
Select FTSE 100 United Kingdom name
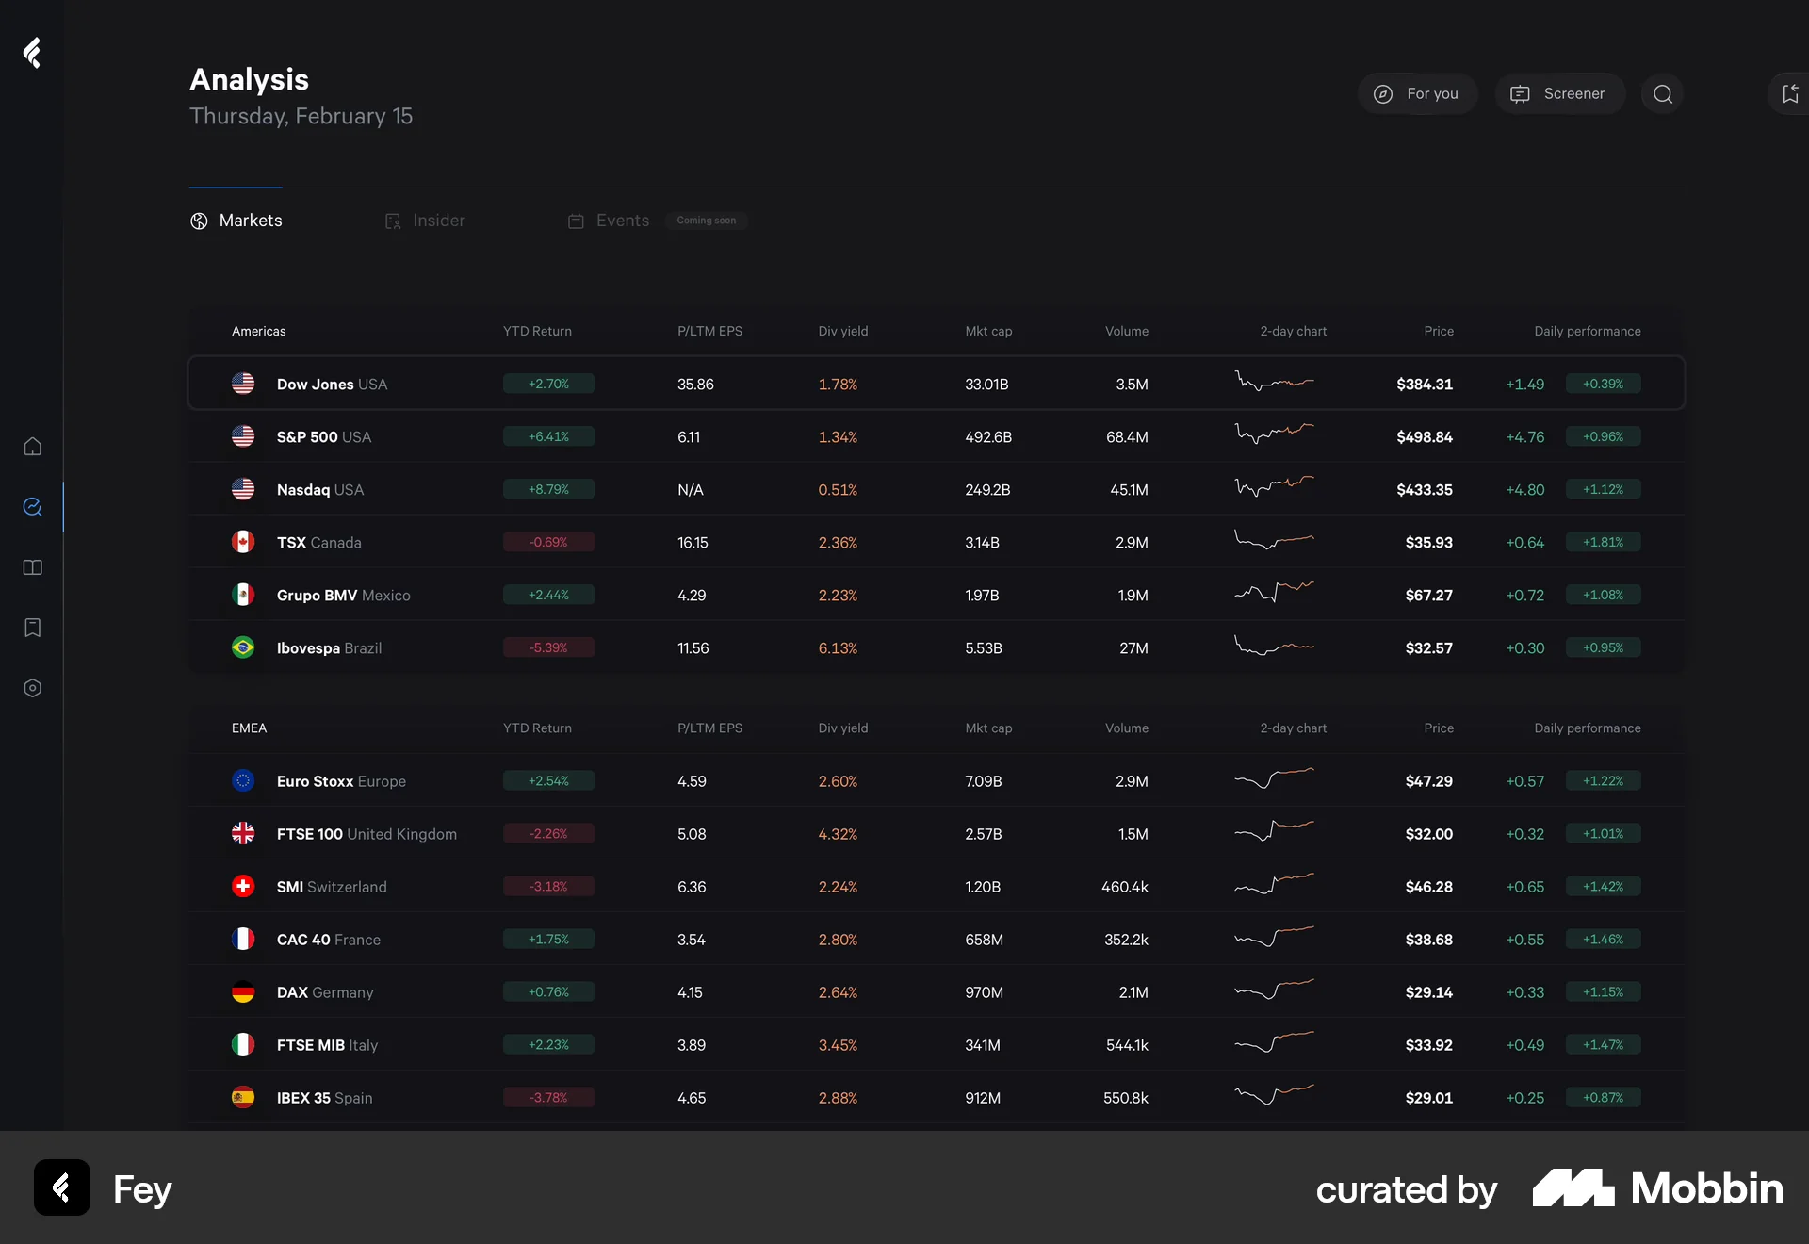[x=367, y=834]
